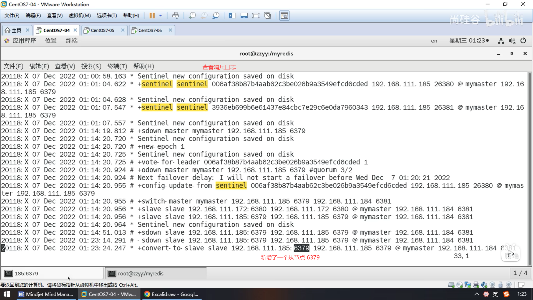The image size is (533, 300).
Task: Switch to the 185:6379 taskbar window button
Action: [52, 273]
